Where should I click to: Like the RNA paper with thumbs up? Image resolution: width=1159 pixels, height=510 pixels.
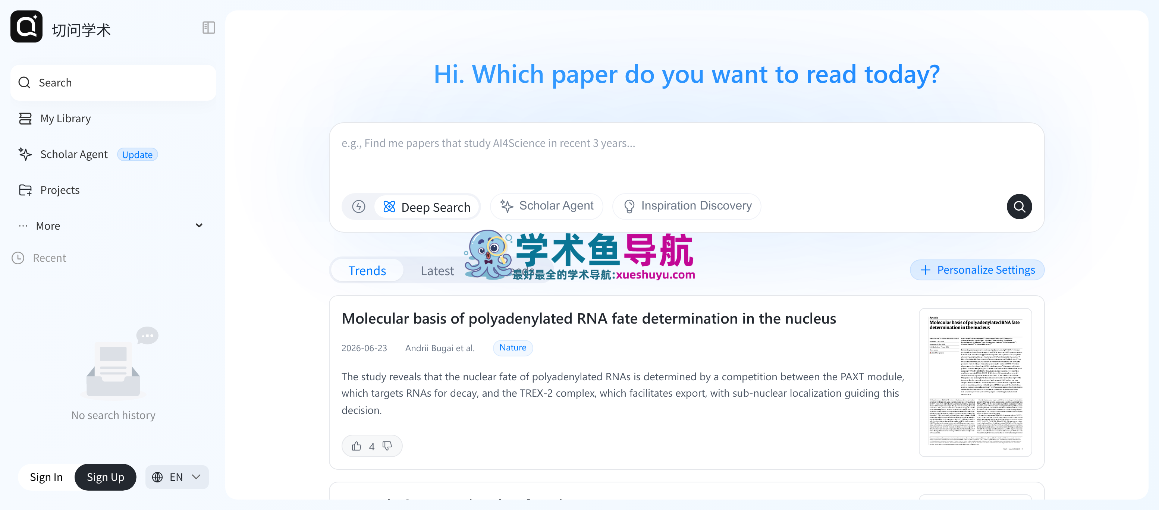tap(357, 446)
